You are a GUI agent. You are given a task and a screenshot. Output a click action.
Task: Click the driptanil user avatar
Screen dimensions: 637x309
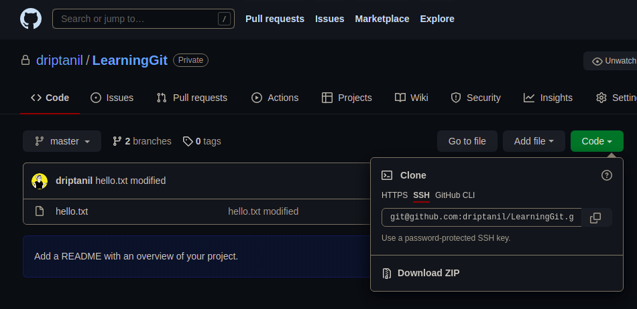click(x=40, y=181)
